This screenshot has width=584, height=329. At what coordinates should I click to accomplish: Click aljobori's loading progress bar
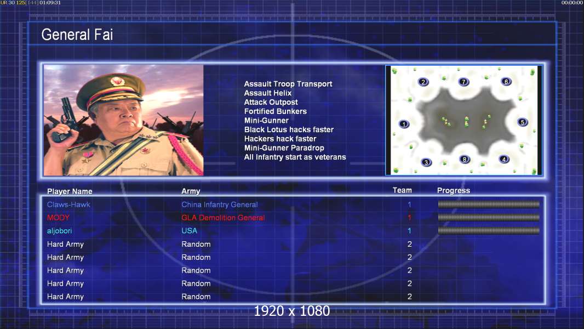(489, 231)
